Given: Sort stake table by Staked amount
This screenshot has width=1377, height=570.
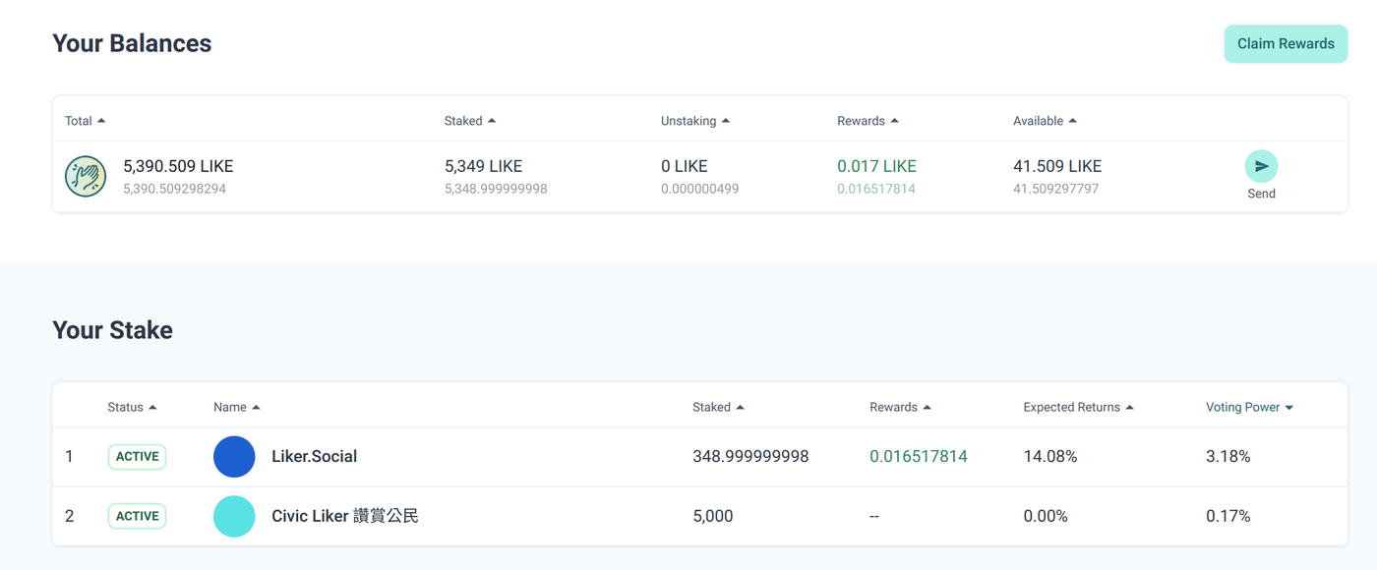Looking at the screenshot, I should tap(718, 407).
